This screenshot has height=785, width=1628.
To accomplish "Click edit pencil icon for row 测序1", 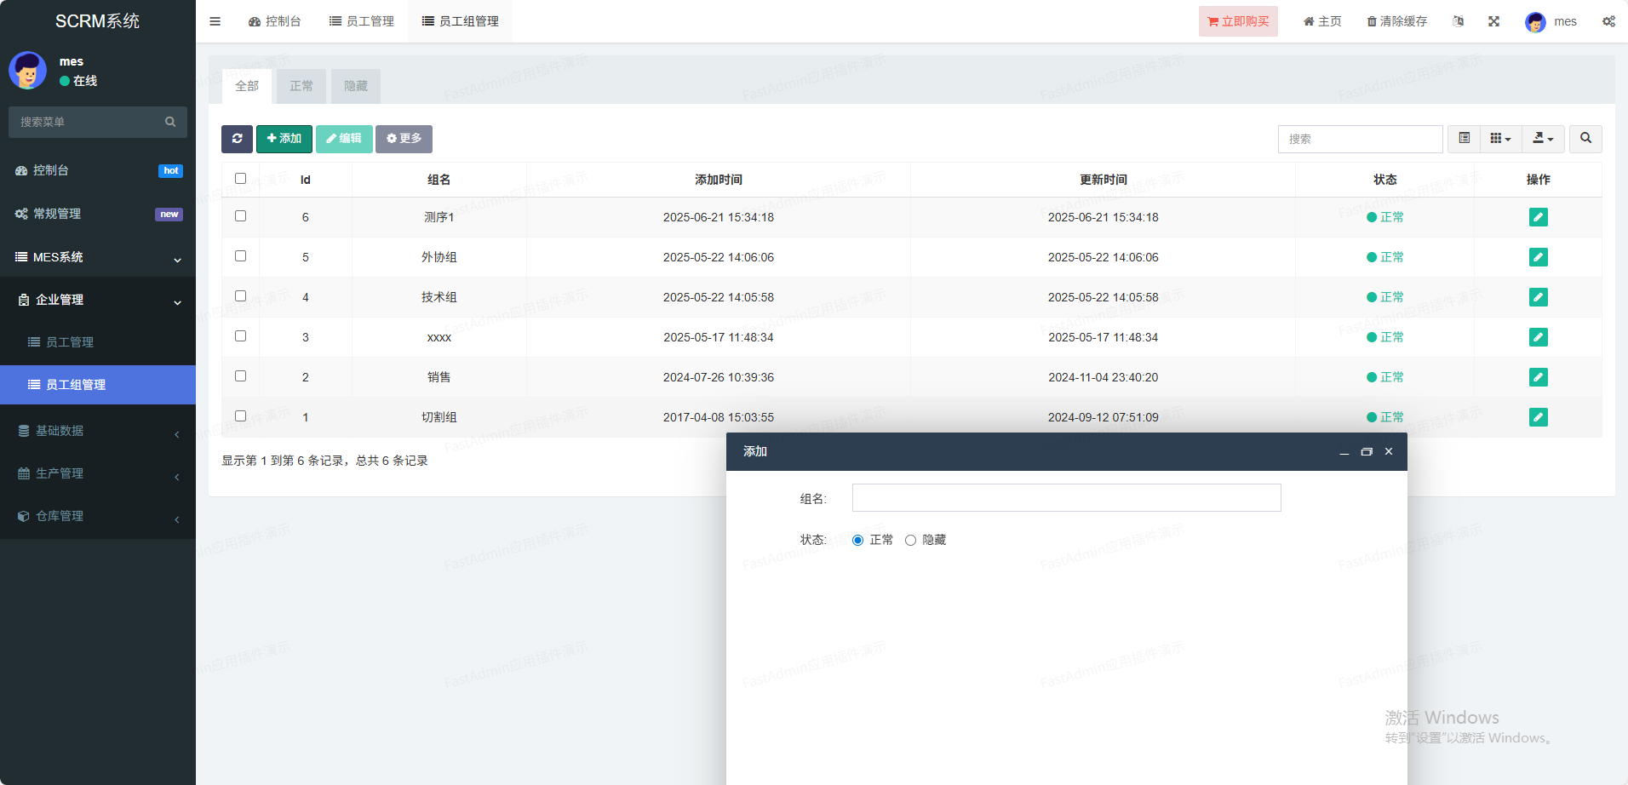I will pos(1538,217).
